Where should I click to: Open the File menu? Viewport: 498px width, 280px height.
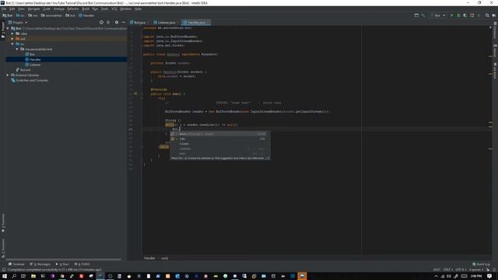(4, 9)
